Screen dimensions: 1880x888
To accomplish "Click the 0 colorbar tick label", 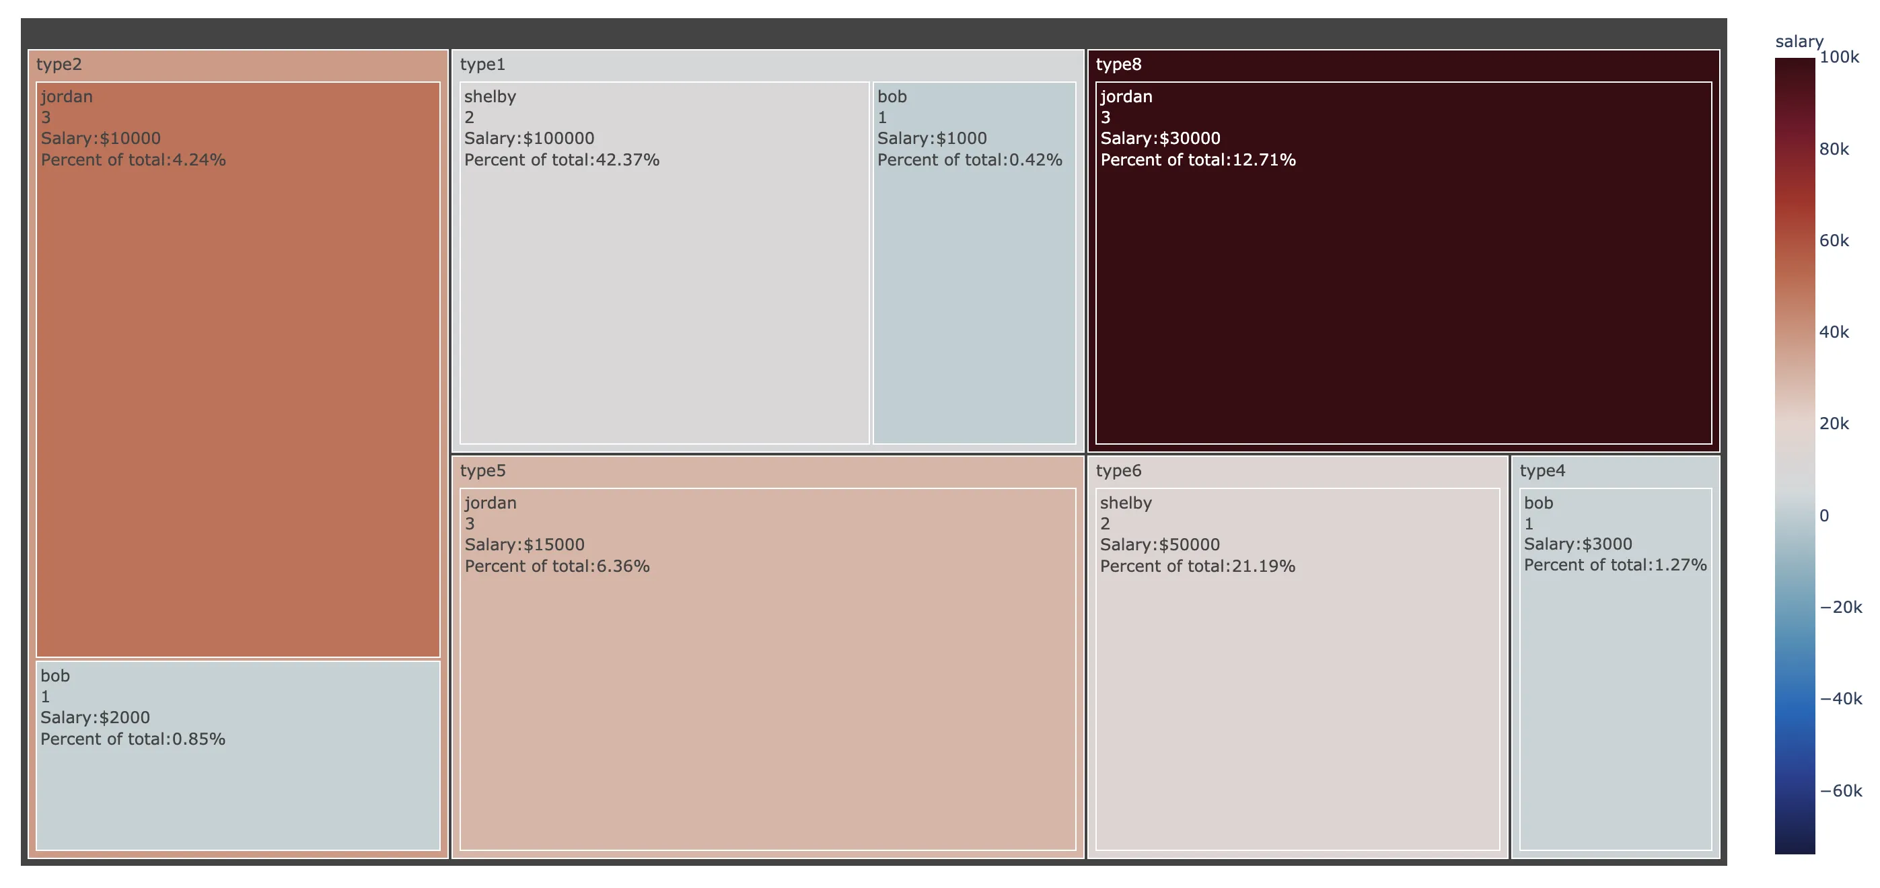I will (x=1823, y=516).
